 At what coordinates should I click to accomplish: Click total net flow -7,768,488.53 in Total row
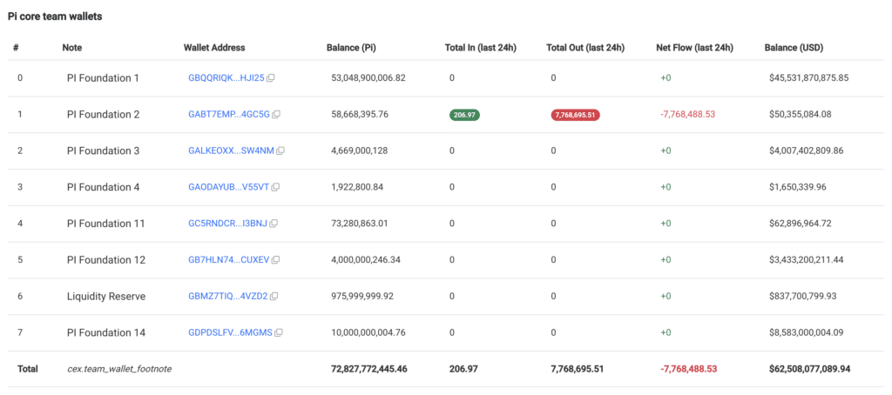click(688, 370)
